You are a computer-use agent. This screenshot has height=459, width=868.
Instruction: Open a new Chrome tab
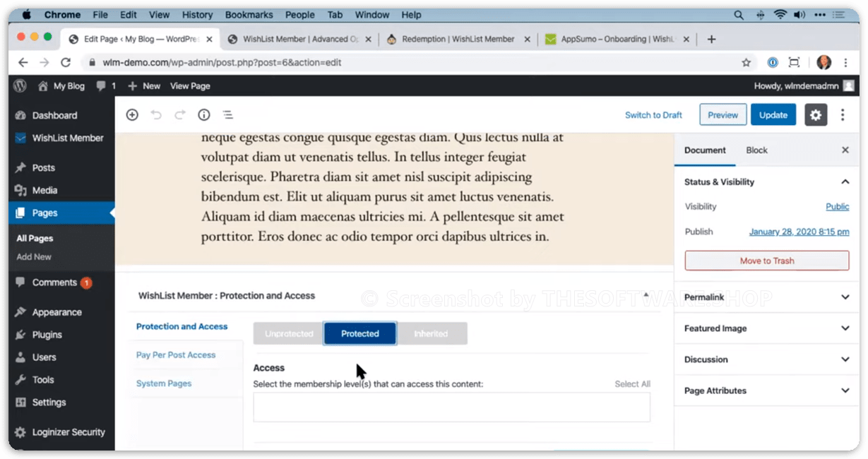(711, 40)
